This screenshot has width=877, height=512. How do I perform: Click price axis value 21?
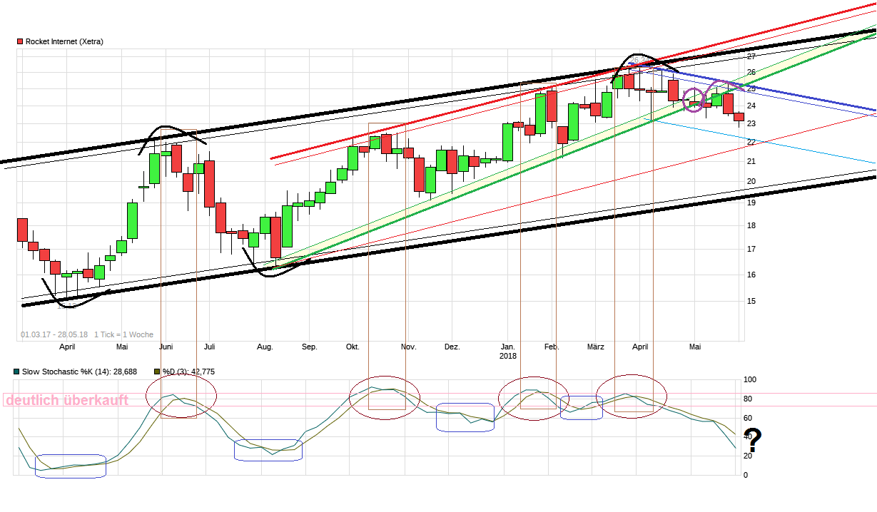point(751,161)
